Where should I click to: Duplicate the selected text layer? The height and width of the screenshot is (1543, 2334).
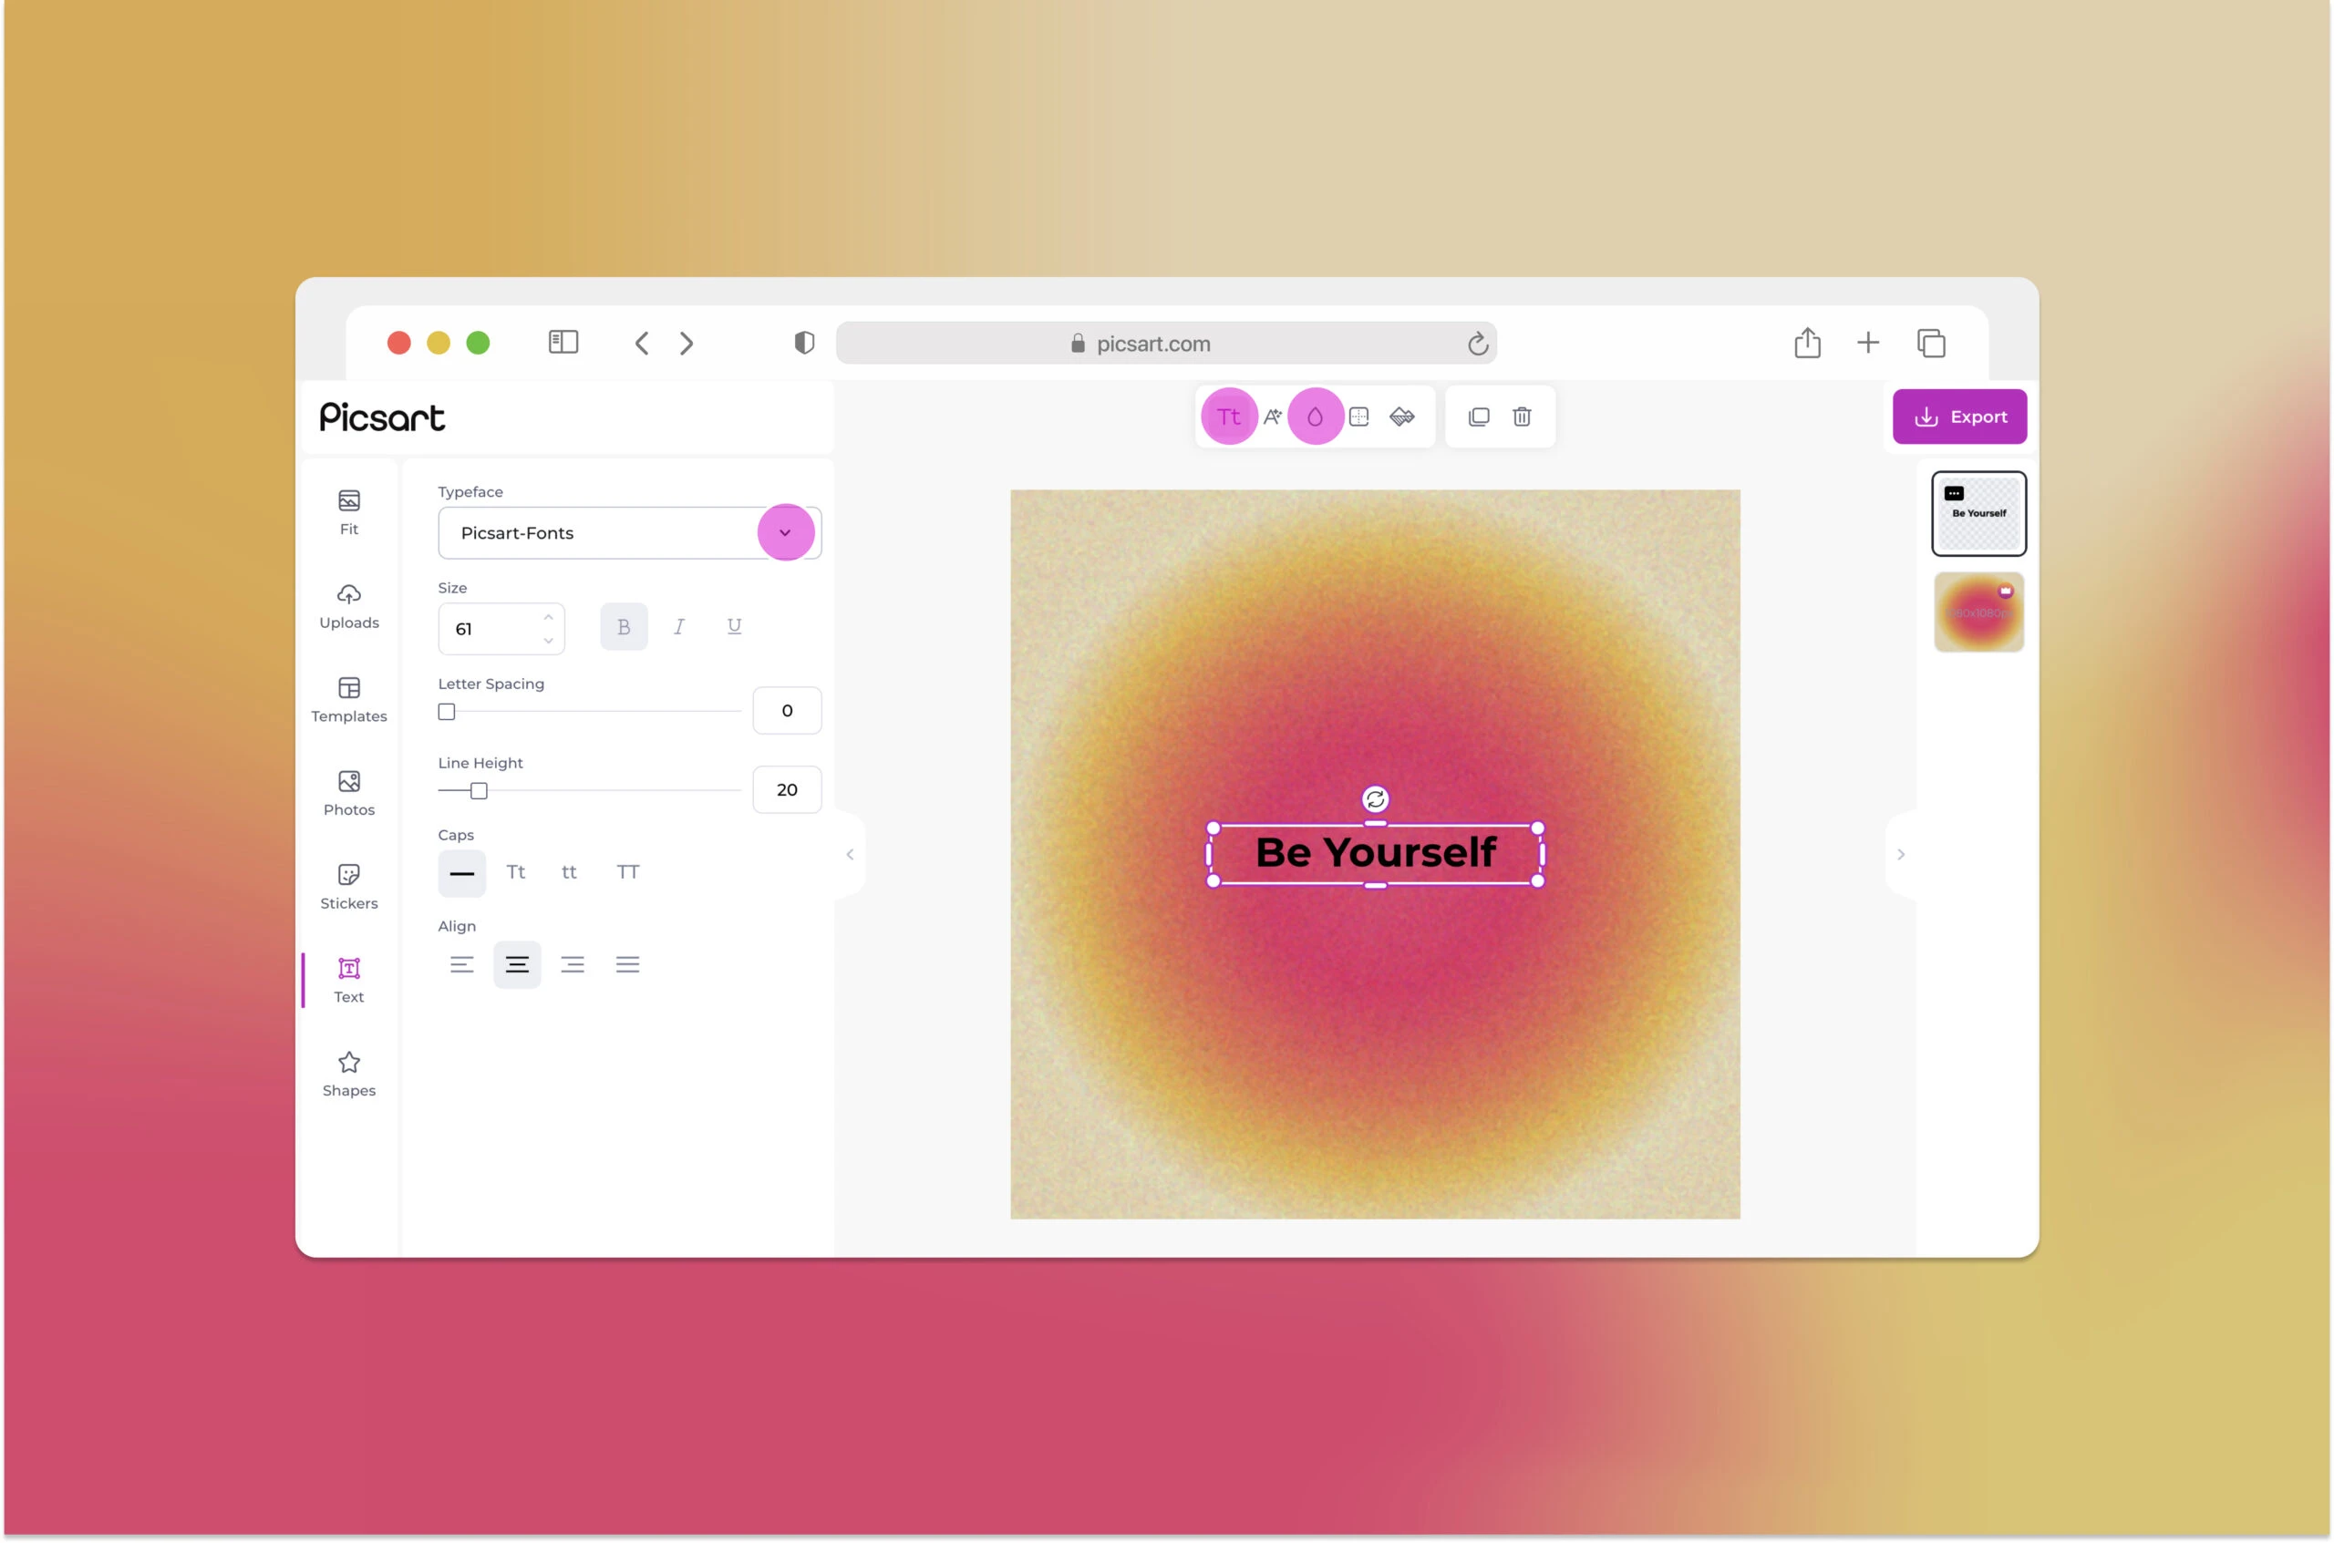coord(1479,417)
